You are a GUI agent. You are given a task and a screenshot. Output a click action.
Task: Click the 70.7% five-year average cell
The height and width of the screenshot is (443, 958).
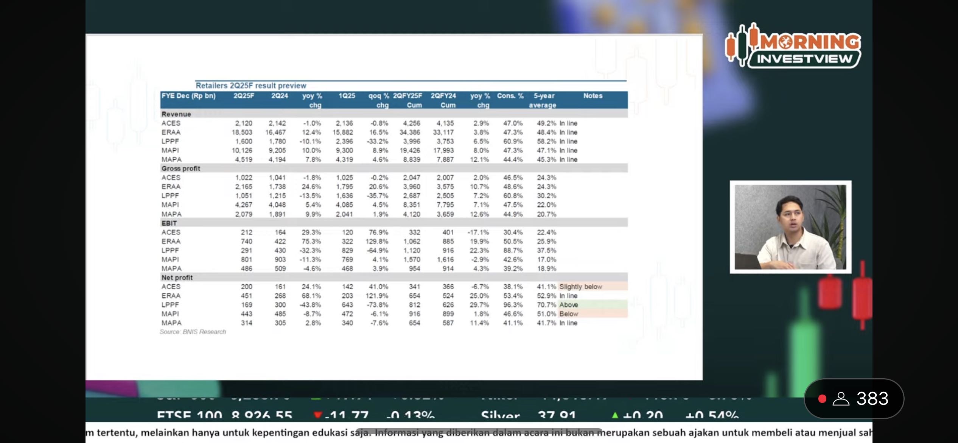click(546, 305)
